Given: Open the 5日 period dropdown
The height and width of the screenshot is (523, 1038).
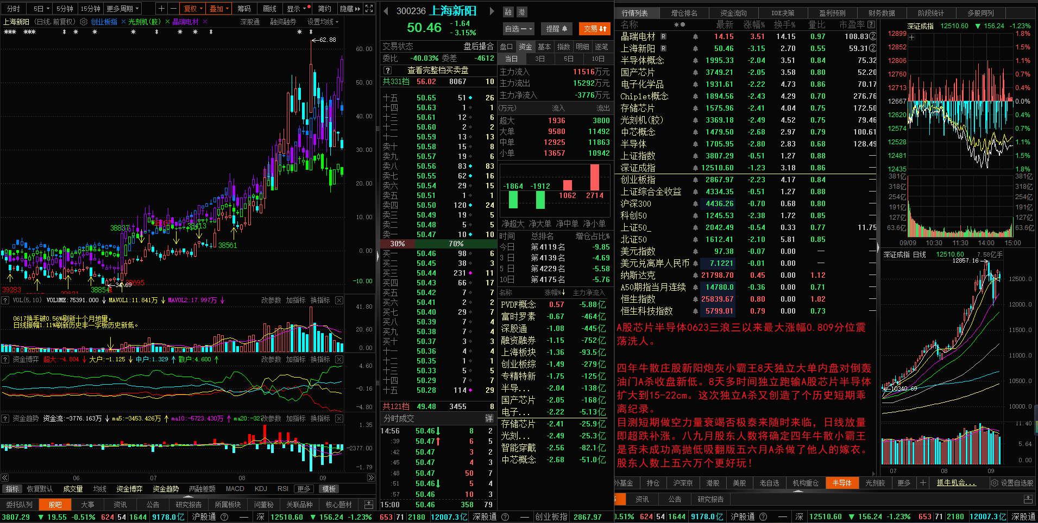Looking at the screenshot, I should point(41,9).
